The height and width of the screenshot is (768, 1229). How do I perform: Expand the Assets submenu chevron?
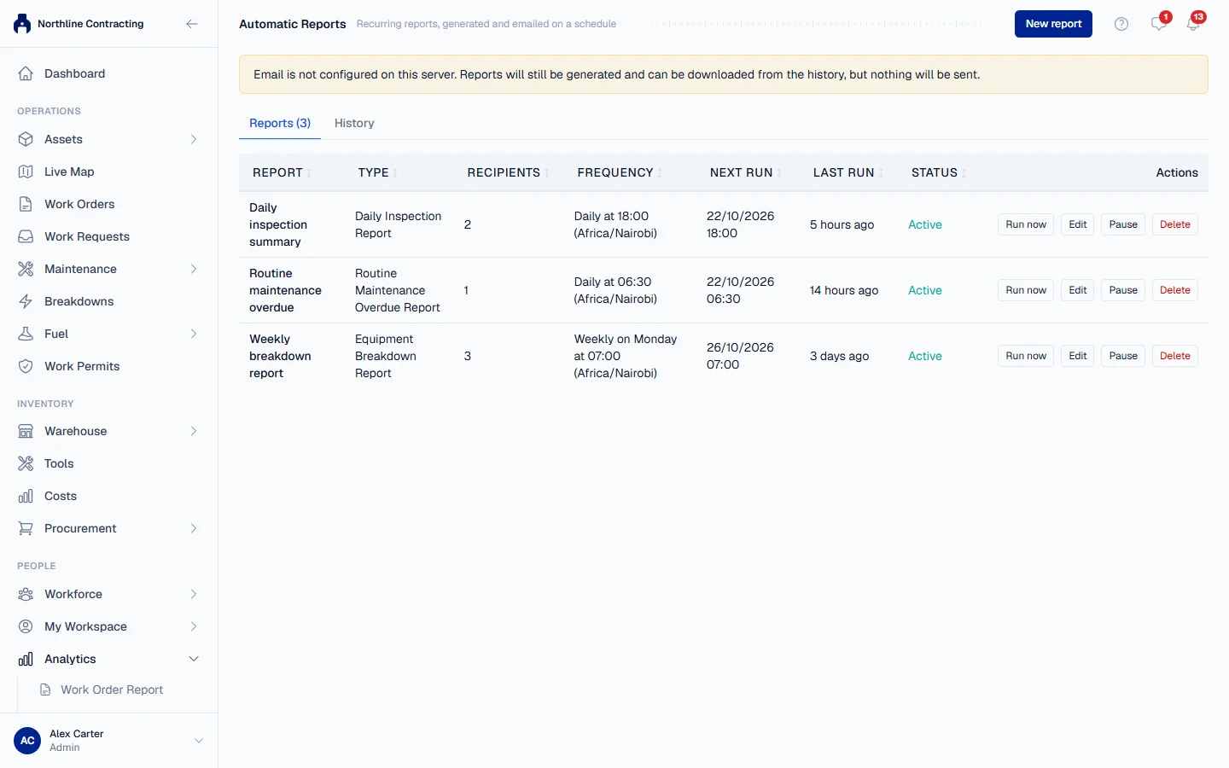click(194, 139)
